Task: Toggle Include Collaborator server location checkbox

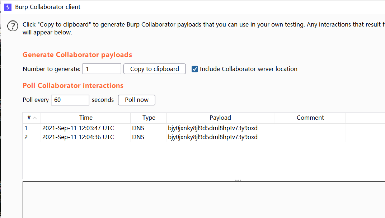Action: (x=195, y=69)
